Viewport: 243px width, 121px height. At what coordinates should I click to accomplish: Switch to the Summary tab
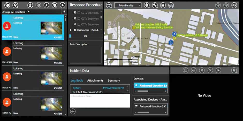[114, 80]
